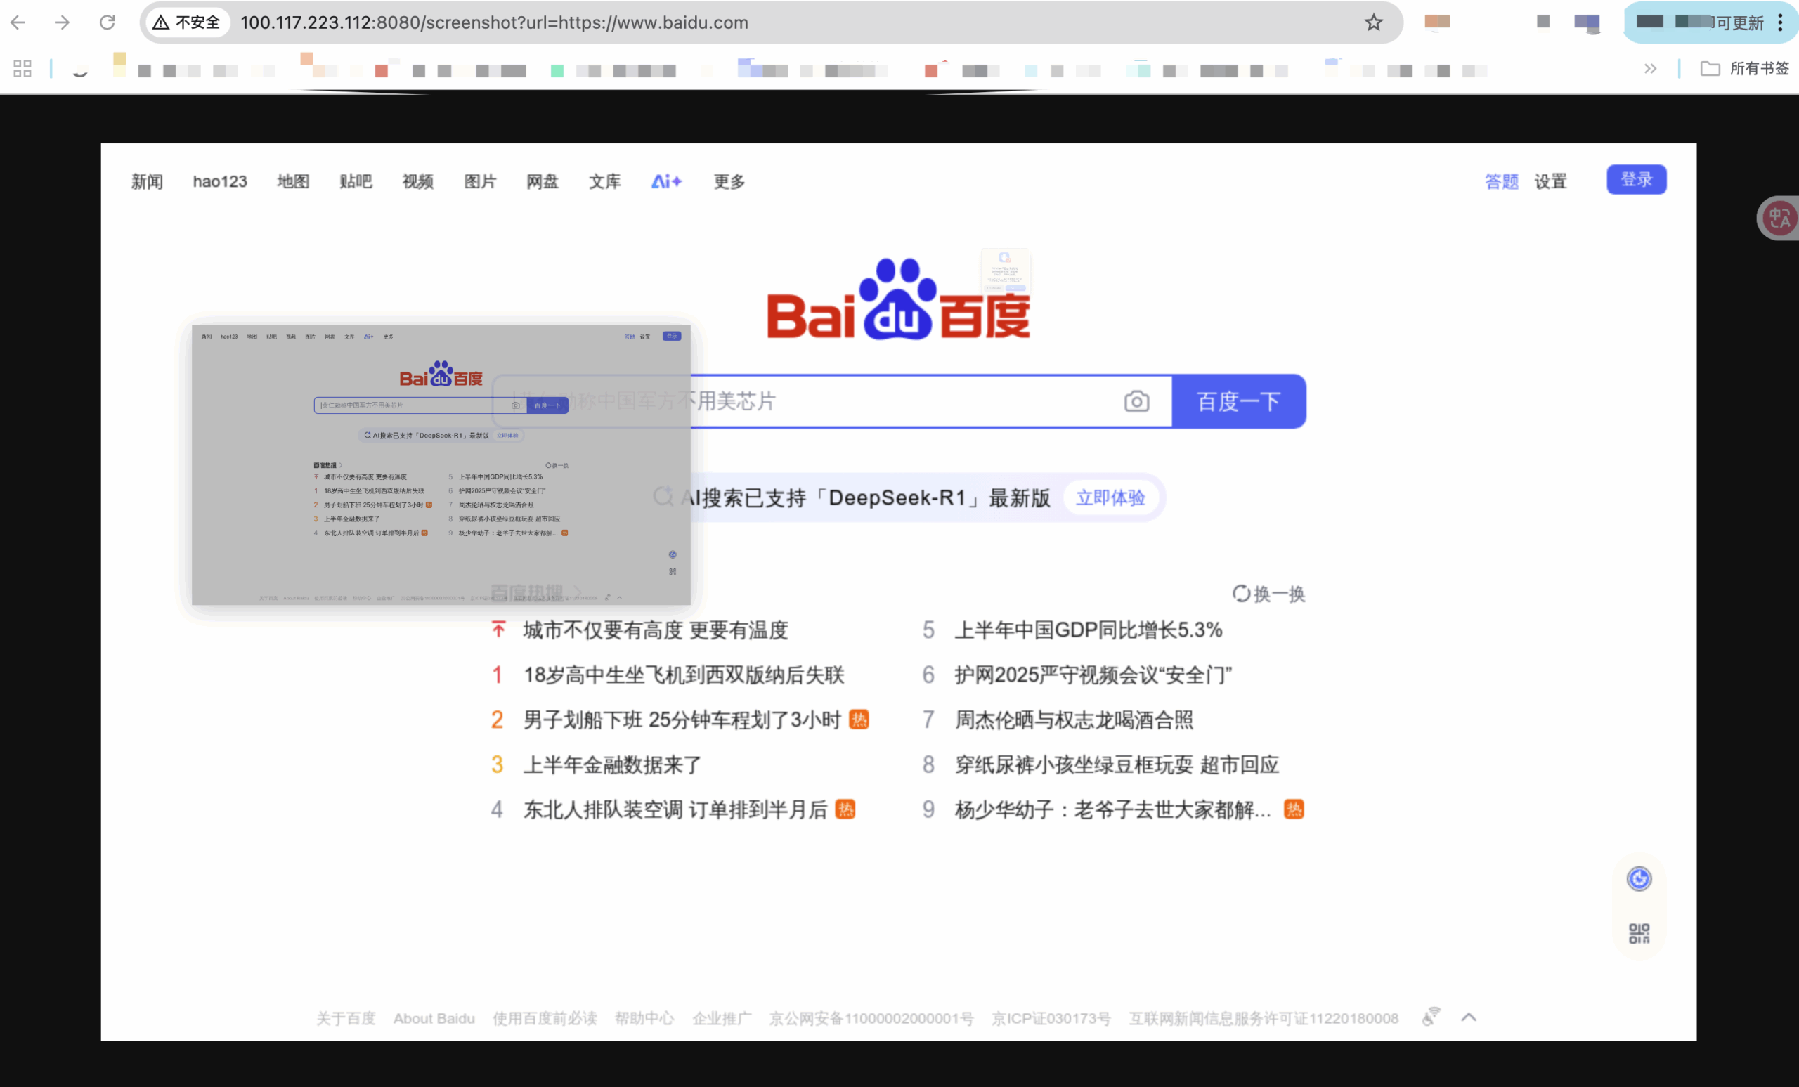
Task: Open the 更多 navigation menu
Action: (729, 181)
